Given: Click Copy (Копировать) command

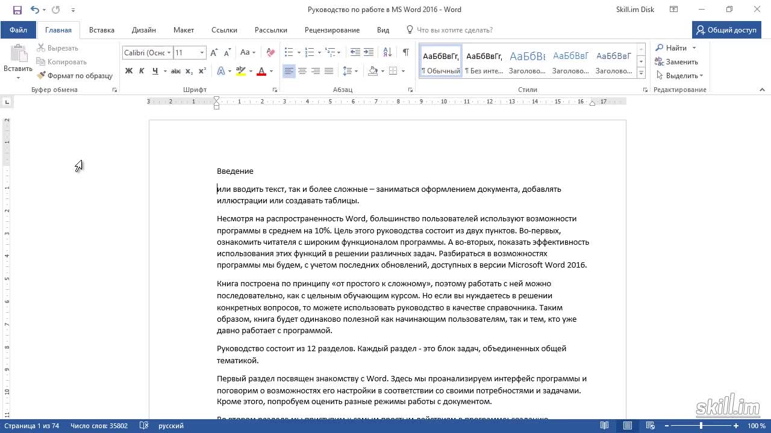Looking at the screenshot, I should [61, 62].
